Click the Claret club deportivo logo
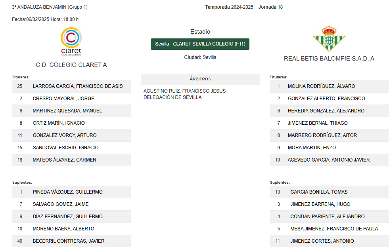Image resolution: width=389 pixels, height=251 pixels. [71, 42]
